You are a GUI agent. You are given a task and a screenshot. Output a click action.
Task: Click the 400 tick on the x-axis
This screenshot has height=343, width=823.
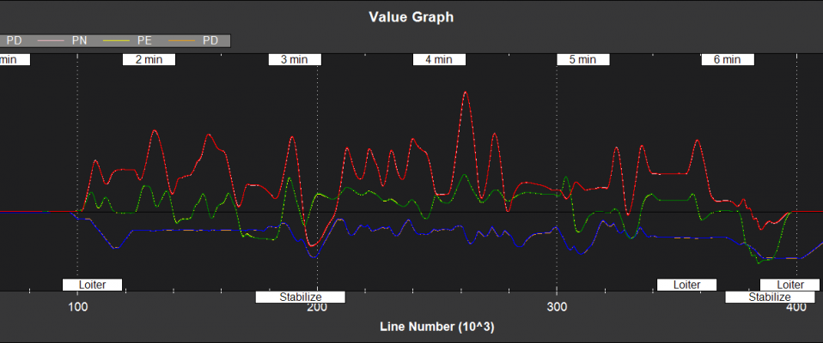(796, 308)
